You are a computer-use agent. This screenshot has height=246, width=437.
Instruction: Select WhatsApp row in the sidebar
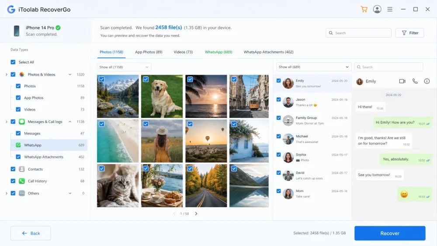pyautogui.click(x=49, y=145)
